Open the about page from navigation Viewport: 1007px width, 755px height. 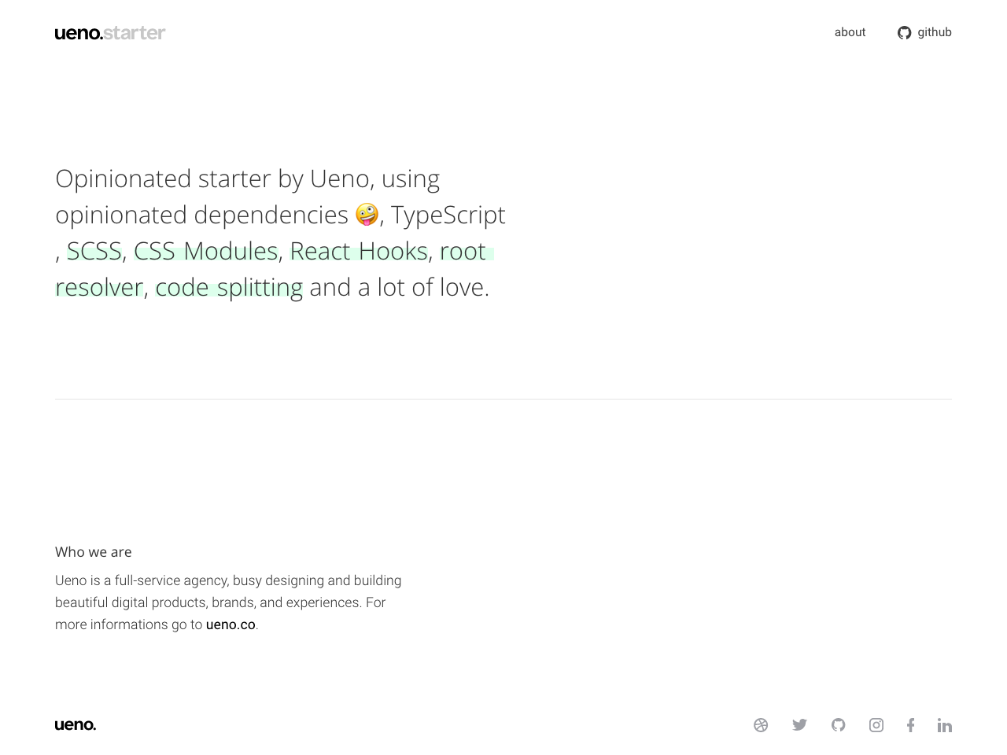pyautogui.click(x=850, y=32)
